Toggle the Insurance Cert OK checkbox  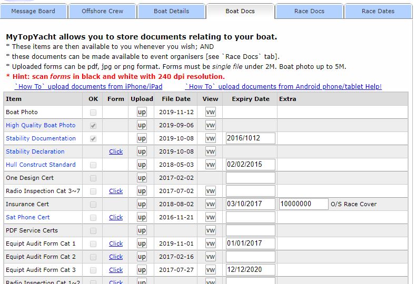[x=93, y=204]
